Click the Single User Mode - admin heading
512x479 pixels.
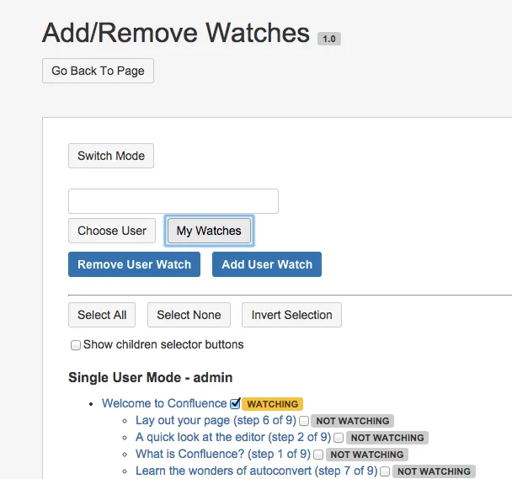coord(151,377)
